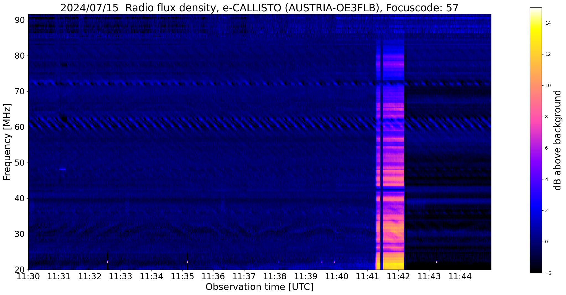The image size is (566, 295).
Task: Click the 11:30 time tick label
Action: point(28,276)
